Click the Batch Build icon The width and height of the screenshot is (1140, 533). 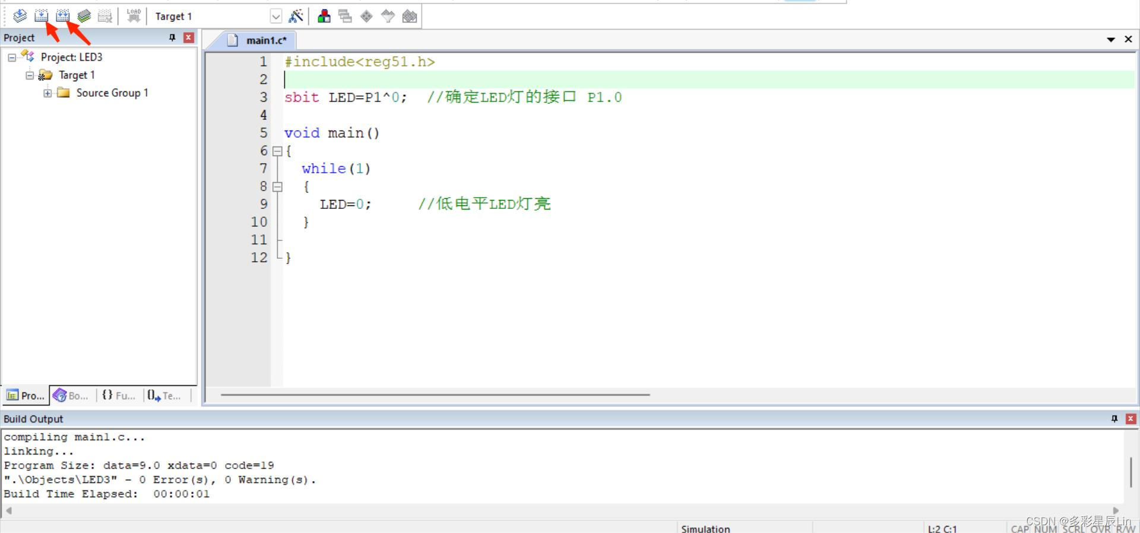pos(84,16)
